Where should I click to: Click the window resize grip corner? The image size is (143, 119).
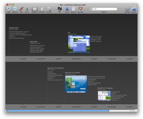pyautogui.click(x=136, y=110)
